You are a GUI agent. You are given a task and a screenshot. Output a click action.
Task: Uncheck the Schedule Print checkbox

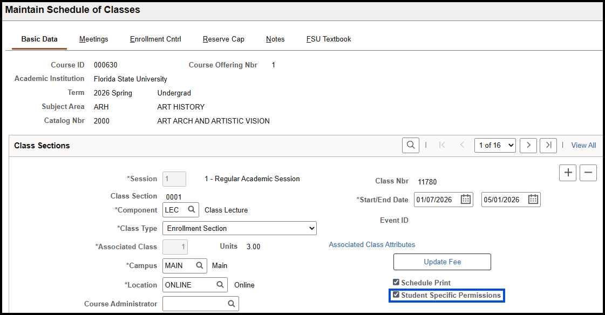click(x=396, y=282)
